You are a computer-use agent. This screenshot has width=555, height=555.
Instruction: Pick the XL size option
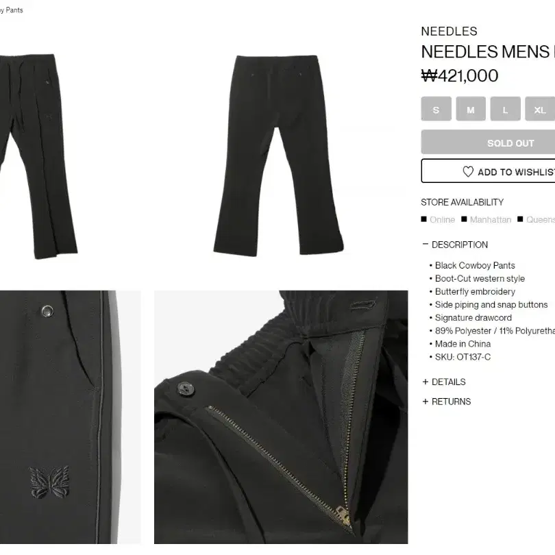540,109
